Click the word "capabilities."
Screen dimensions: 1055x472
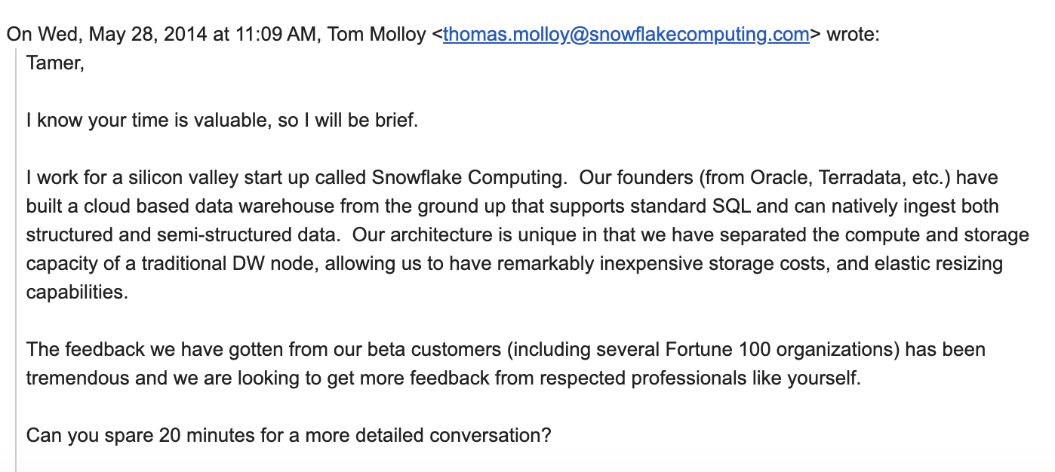pyautogui.click(x=77, y=293)
